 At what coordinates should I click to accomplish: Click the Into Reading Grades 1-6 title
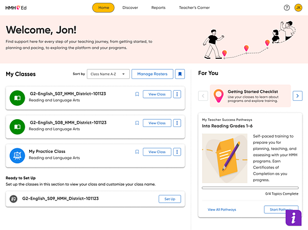pos(227,126)
